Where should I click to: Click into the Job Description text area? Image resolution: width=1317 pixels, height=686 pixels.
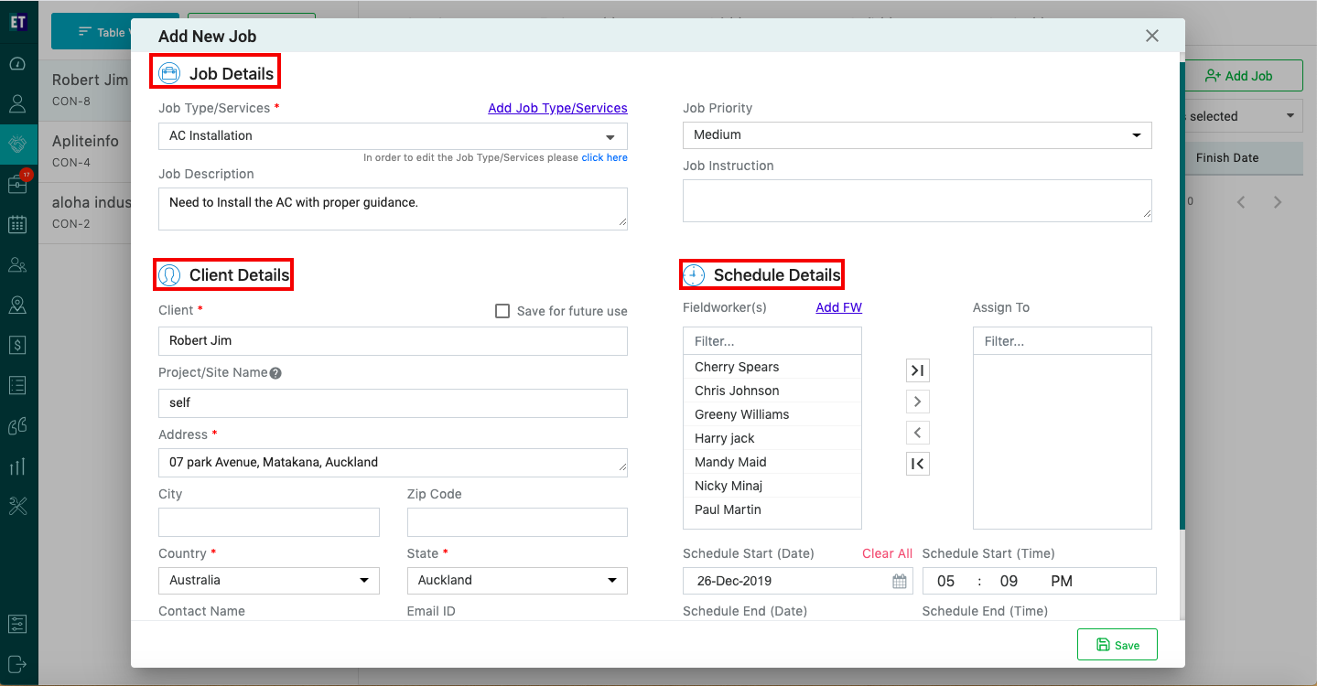pyautogui.click(x=393, y=209)
